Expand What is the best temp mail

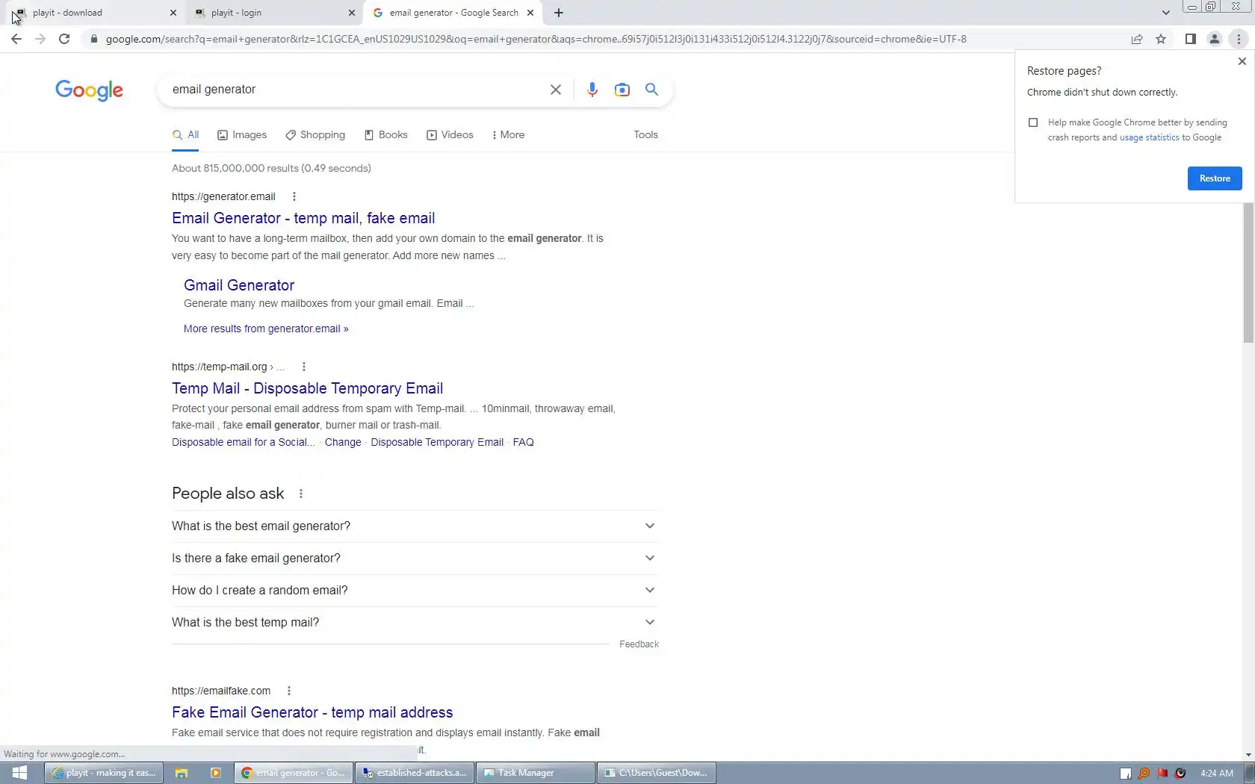(415, 623)
